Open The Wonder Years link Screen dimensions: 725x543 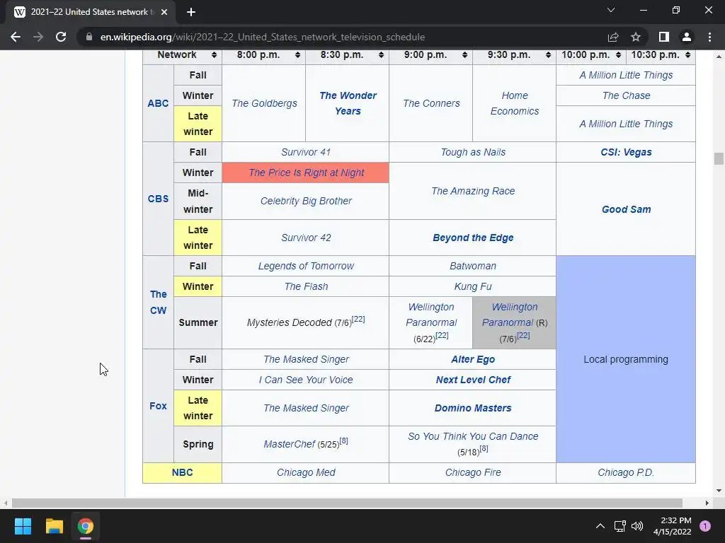coord(348,103)
